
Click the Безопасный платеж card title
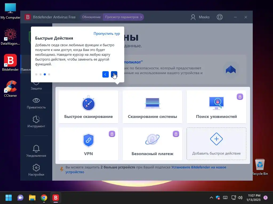(x=152, y=154)
